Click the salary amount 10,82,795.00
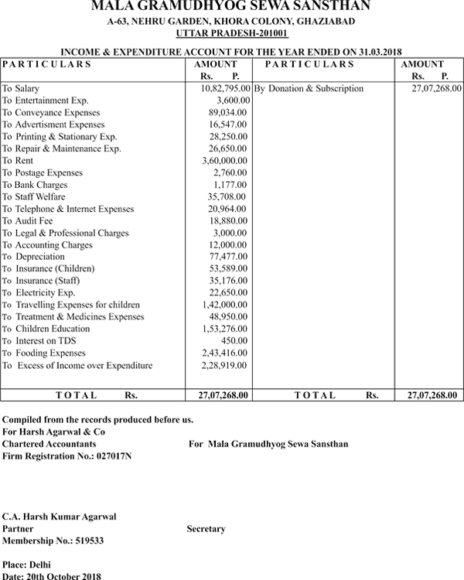464x580 pixels. coord(226,88)
